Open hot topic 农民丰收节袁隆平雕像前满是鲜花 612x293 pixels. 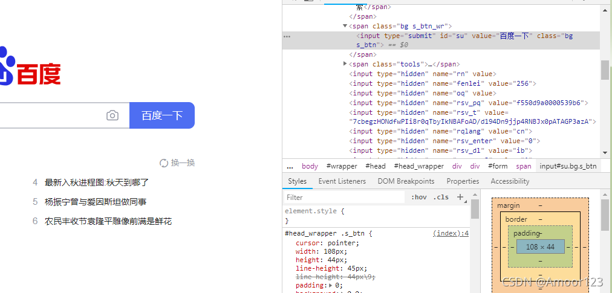click(108, 221)
